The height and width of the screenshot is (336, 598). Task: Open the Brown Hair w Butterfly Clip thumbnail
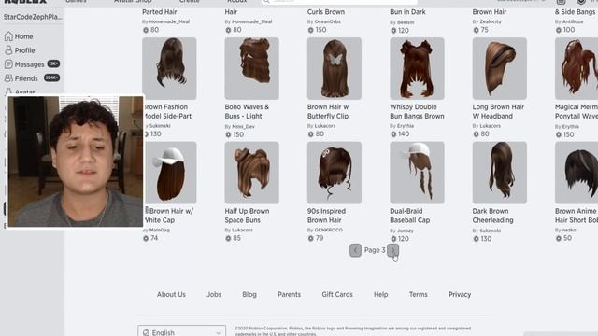pyautogui.click(x=335, y=68)
